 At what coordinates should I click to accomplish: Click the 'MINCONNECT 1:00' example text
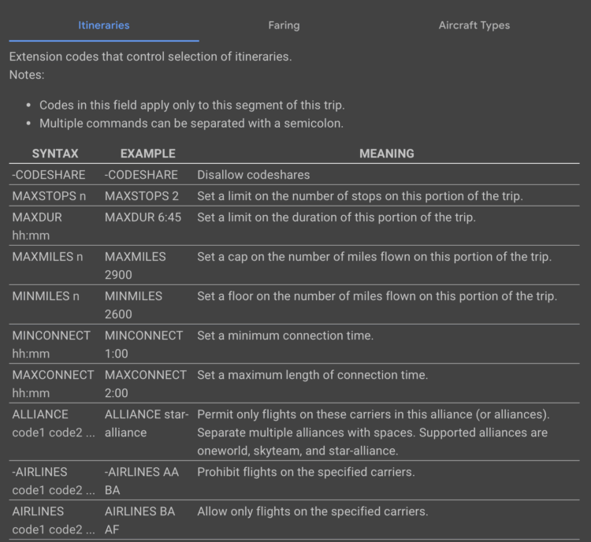pos(143,344)
